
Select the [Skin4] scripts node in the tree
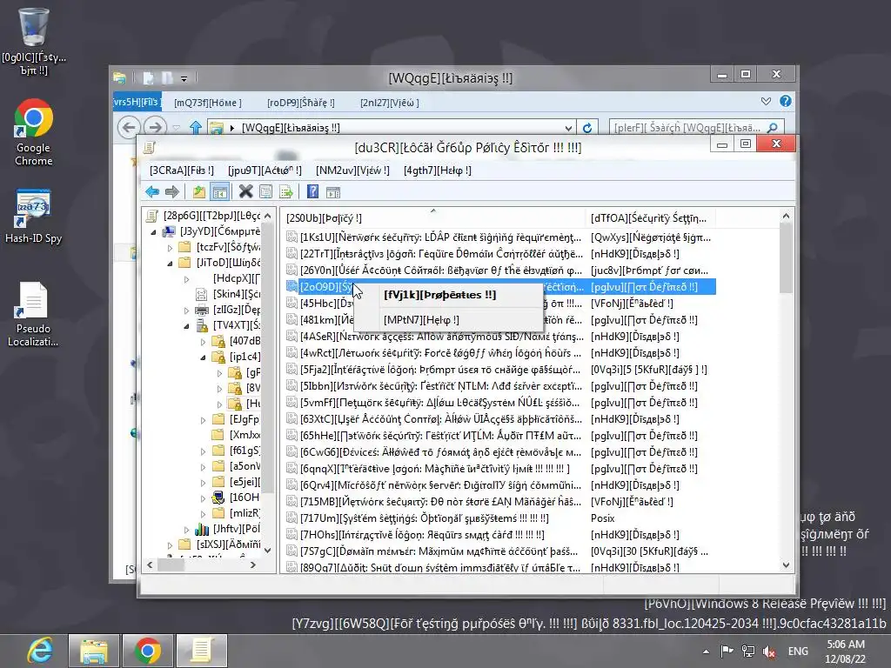coord(229,294)
